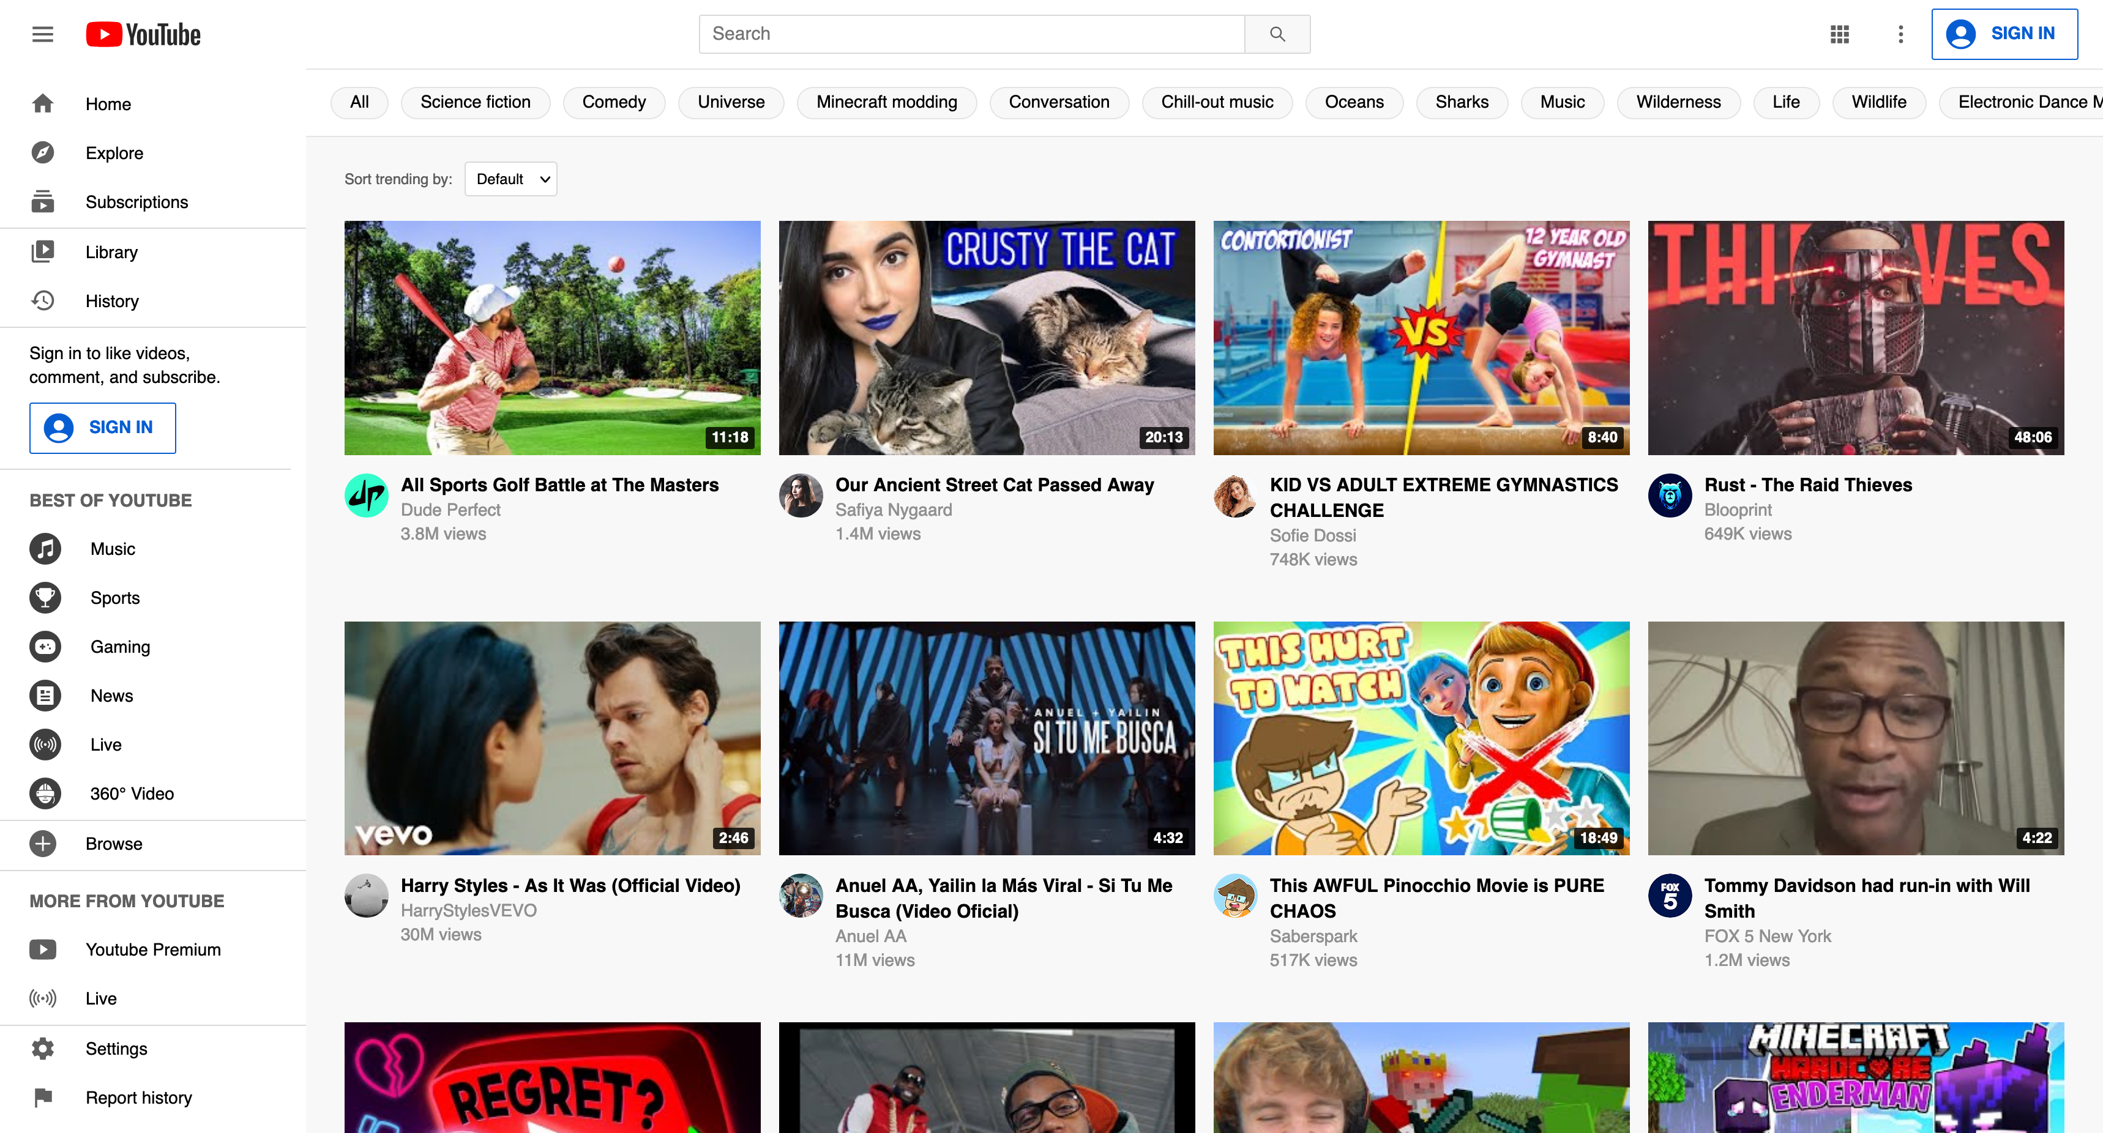Open the HarryStylesVEVO channel name
The width and height of the screenshot is (2103, 1133).
coord(469,910)
